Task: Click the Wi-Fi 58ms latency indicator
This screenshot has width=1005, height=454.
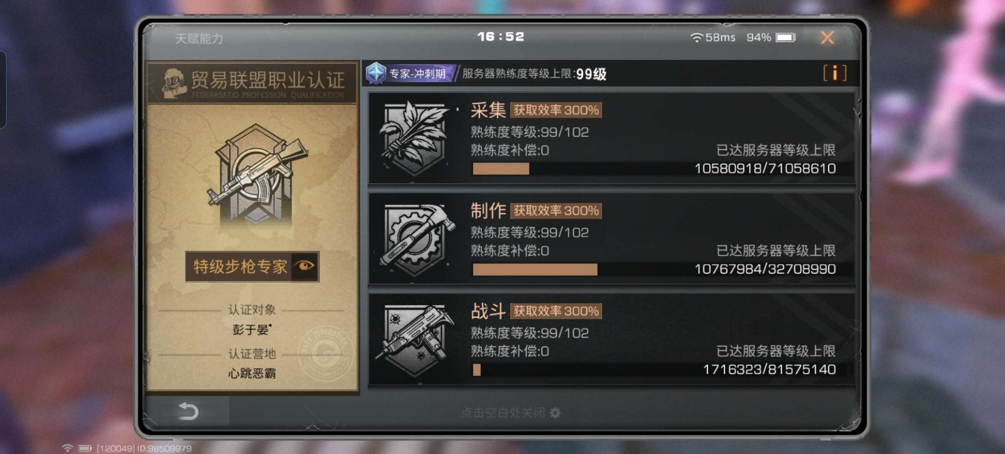Action: tap(712, 37)
